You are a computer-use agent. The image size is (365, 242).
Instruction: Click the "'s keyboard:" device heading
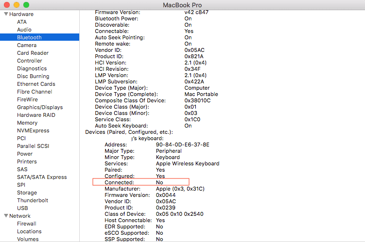click(147, 138)
